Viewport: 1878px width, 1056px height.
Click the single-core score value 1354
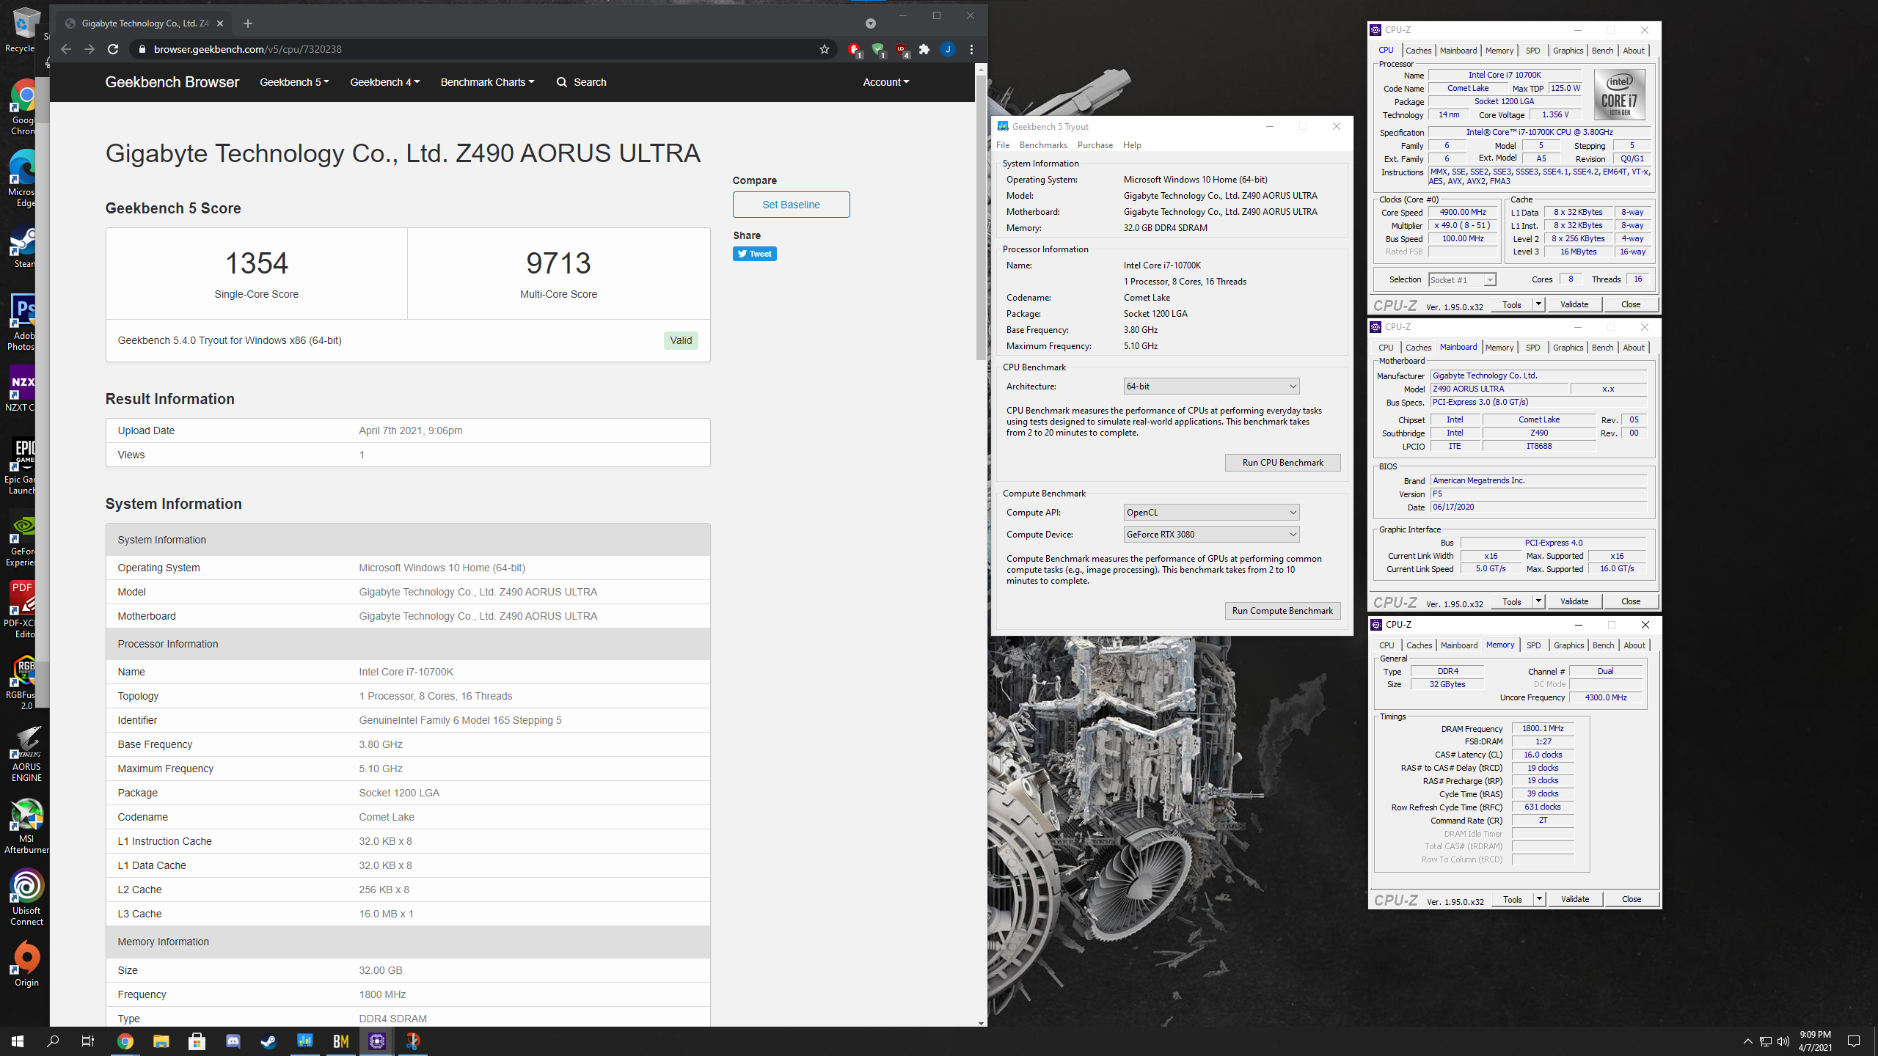tap(256, 263)
